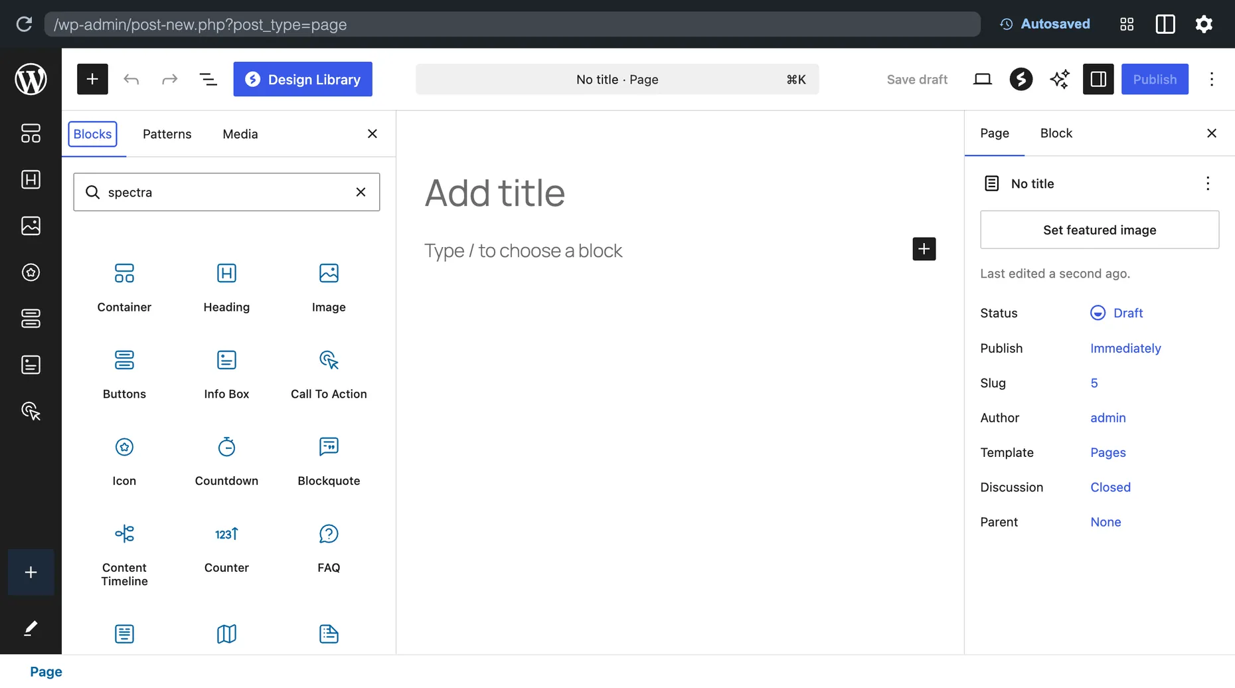
Task: Click left sidebar Info Box icon
Action: (31, 365)
